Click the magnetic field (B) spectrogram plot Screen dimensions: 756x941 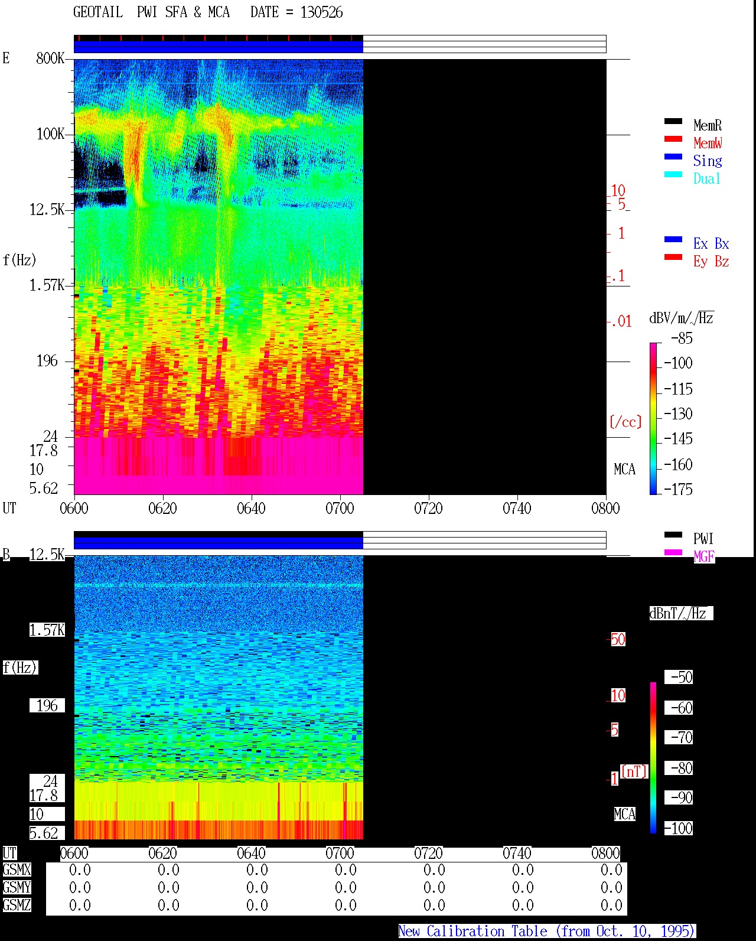pos(340,698)
